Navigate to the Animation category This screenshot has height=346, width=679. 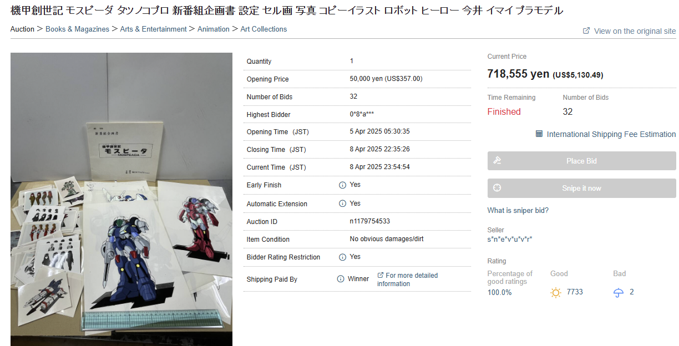point(214,29)
